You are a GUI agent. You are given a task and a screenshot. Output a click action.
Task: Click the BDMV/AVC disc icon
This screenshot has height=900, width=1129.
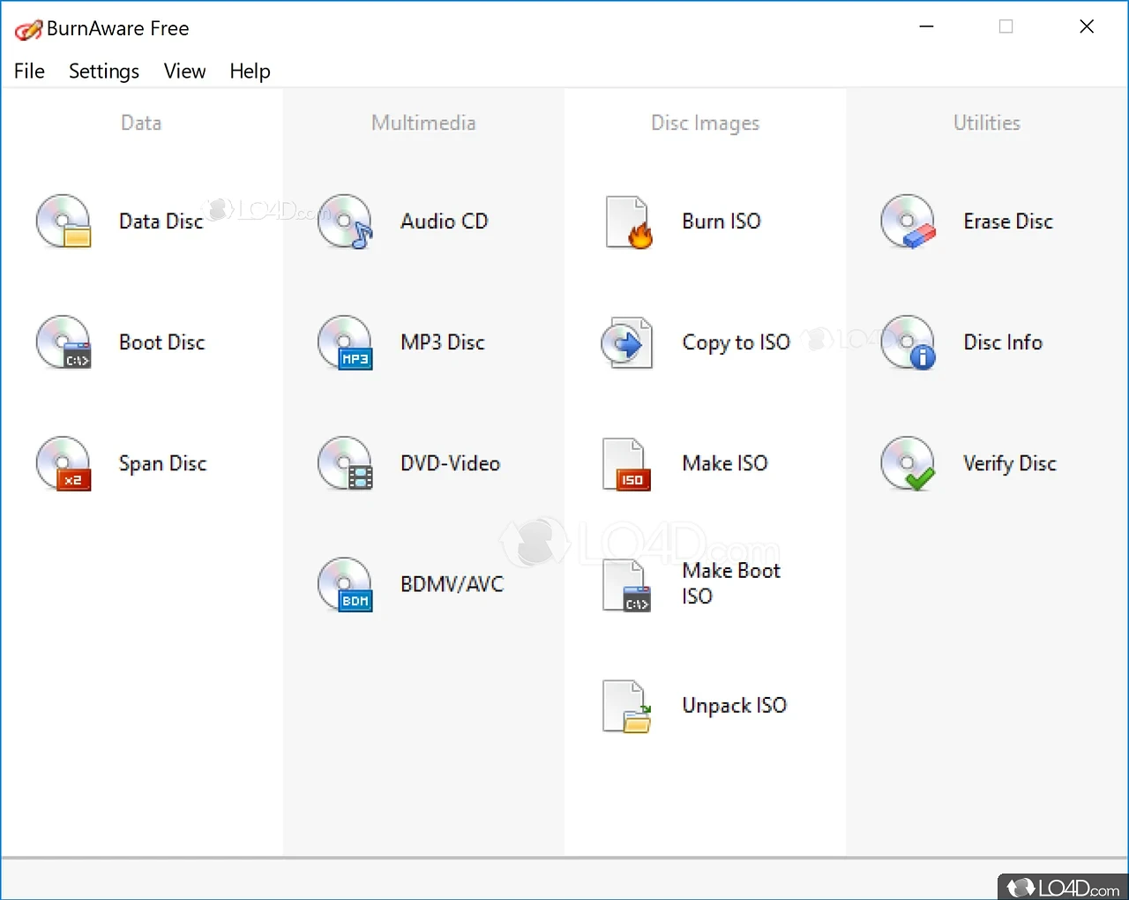coord(345,584)
